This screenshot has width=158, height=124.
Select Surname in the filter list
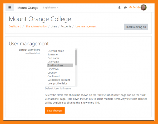pos(52,55)
